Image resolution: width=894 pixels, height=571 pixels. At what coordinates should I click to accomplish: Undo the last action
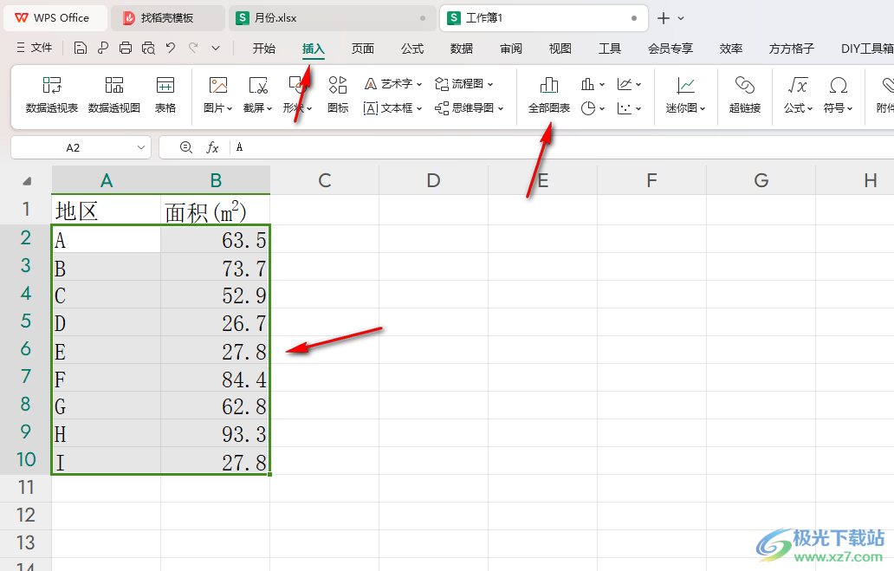[x=171, y=48]
